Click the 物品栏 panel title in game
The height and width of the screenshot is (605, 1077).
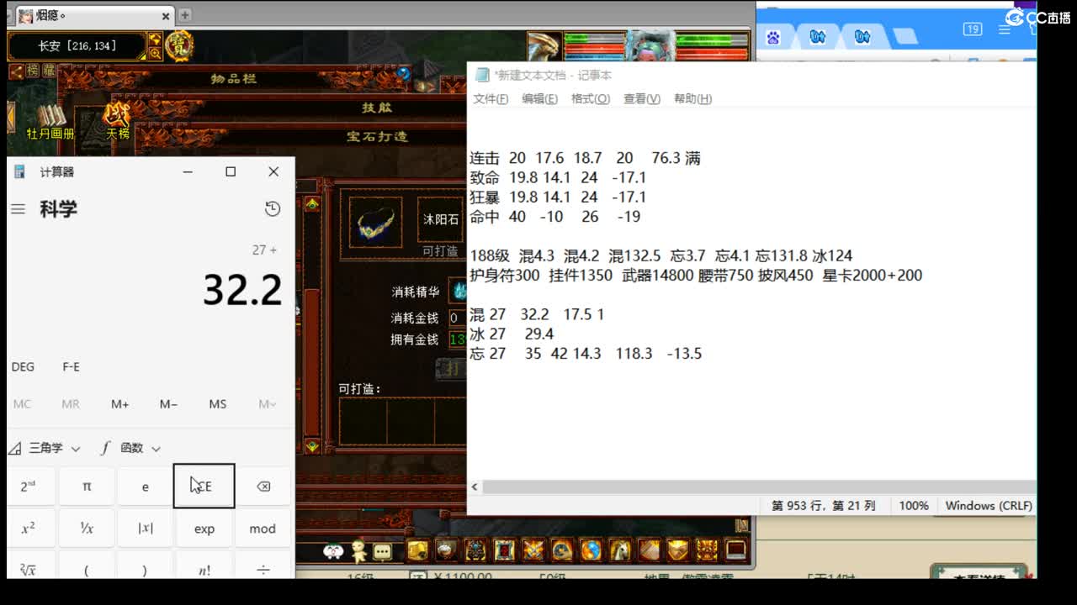233,78
